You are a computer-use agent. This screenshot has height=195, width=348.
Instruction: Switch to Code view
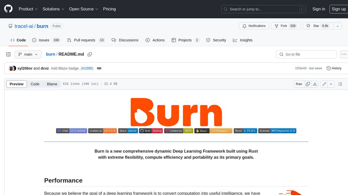tap(35, 84)
